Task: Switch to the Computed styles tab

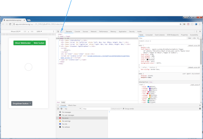Action: 149,35
